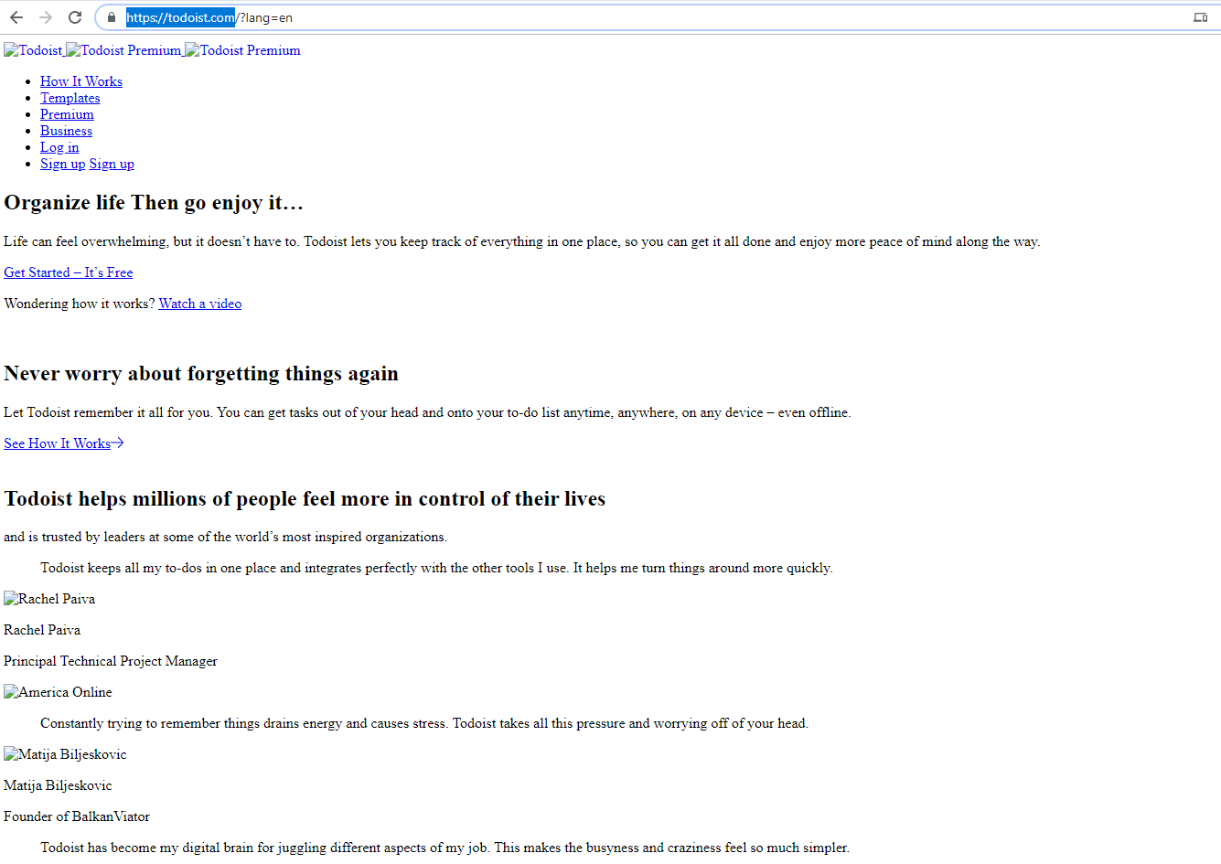Click the text Wondering how it works?
Screen dimensions: 1221x864
tap(80, 304)
